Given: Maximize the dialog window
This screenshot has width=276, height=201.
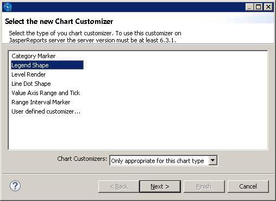Looking at the screenshot, I should 259,7.
